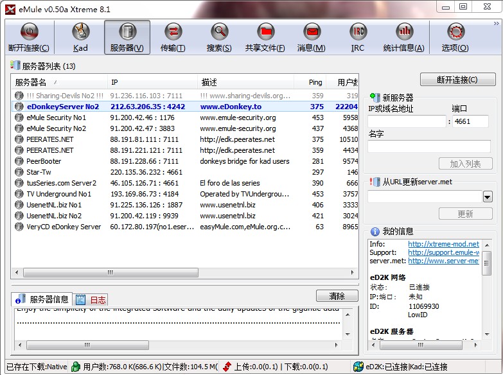
Task: Click the server icon beside eDonkeyServer No2
Action: (x=19, y=107)
